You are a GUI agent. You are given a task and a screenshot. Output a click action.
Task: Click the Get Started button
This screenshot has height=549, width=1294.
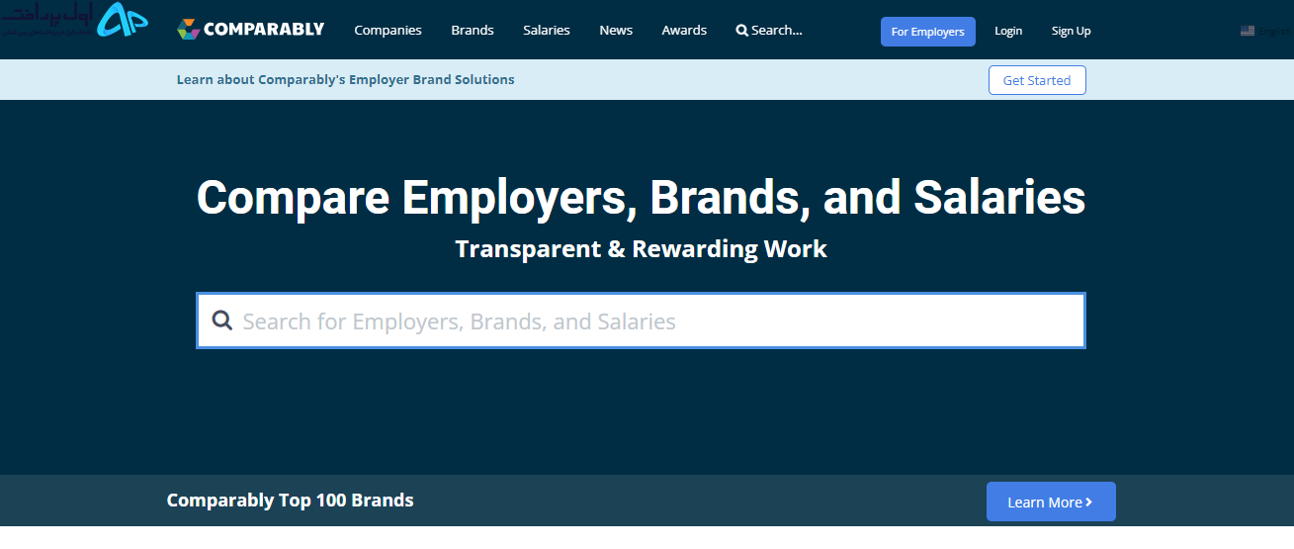click(x=1037, y=80)
